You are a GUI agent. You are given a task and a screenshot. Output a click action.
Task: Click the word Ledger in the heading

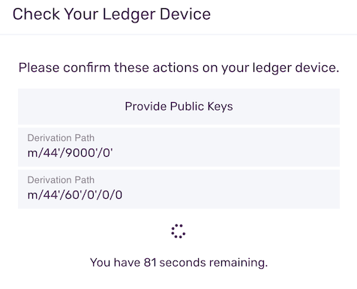tap(129, 15)
